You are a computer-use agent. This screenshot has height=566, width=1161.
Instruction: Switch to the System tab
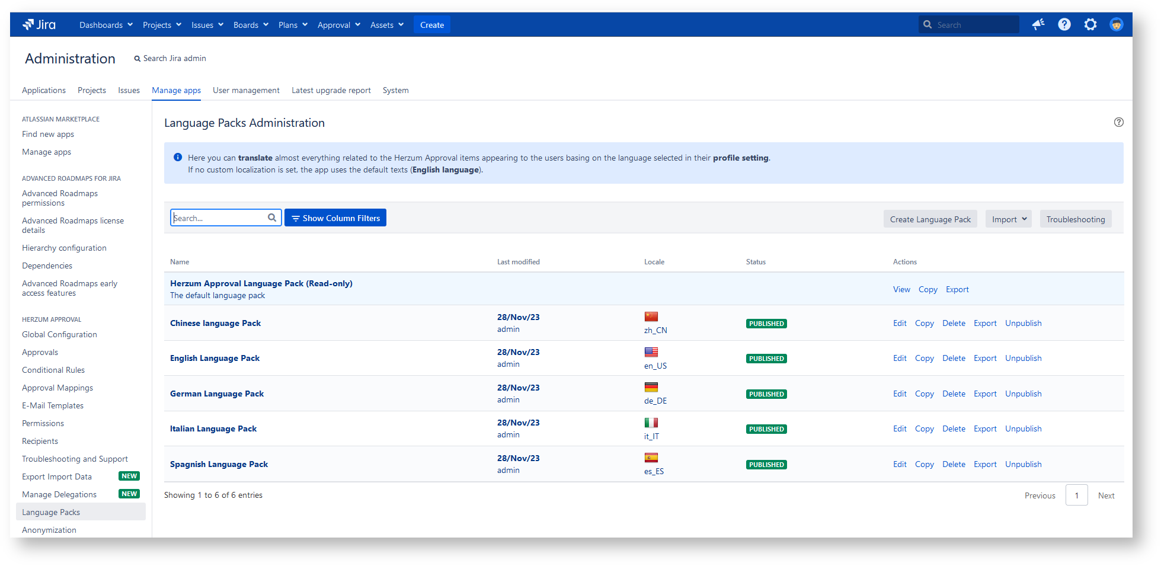coord(395,91)
